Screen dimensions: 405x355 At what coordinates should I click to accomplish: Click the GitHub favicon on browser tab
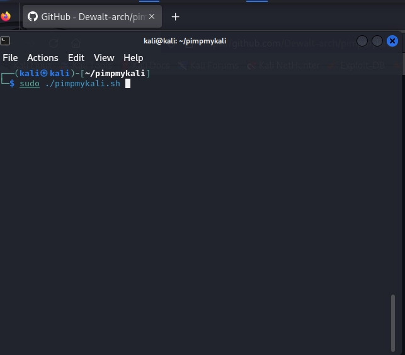(33, 17)
